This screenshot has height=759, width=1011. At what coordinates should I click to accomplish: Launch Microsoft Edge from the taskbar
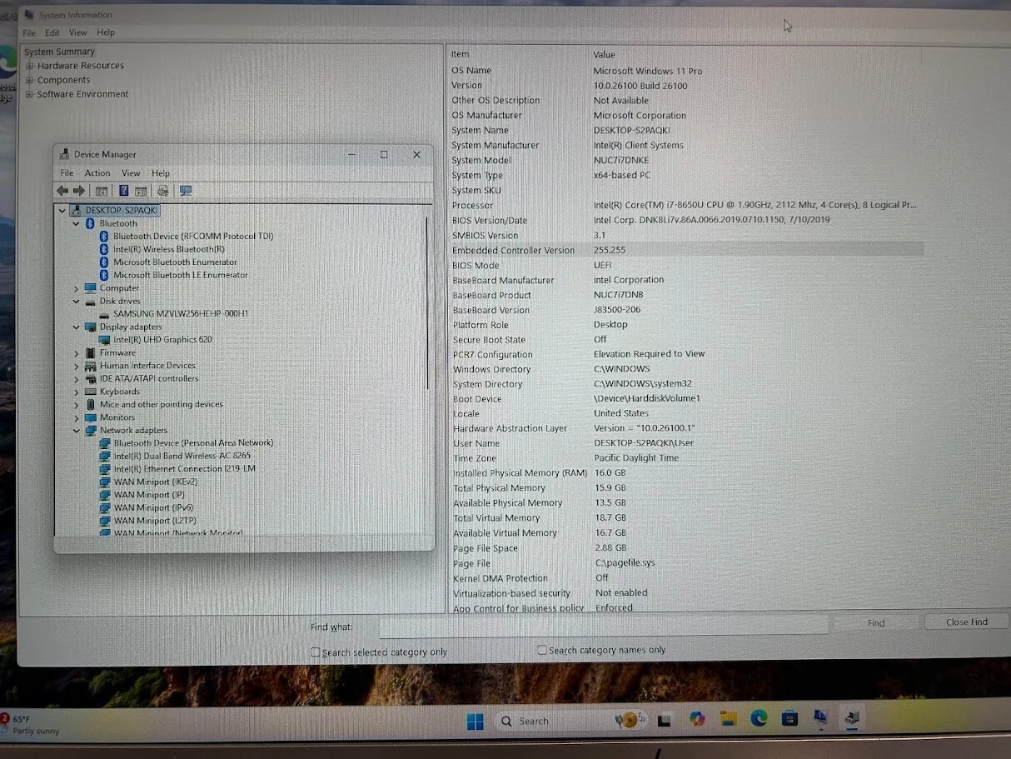pyautogui.click(x=759, y=718)
